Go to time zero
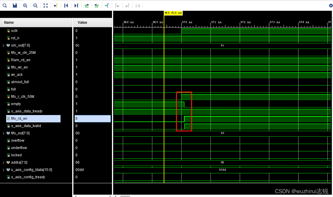This screenshot has height=197, width=333. [x=66, y=6]
